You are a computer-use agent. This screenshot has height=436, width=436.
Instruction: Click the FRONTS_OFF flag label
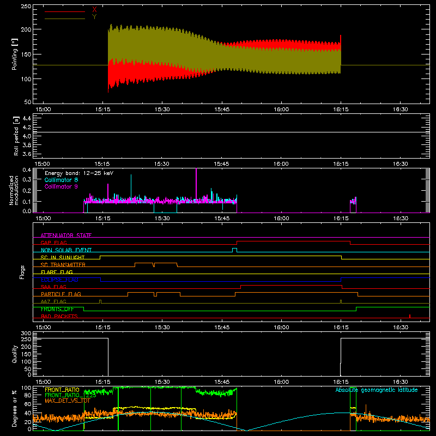tap(57, 309)
